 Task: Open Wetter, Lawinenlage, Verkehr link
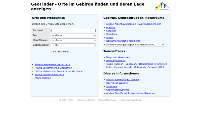(123, 80)
